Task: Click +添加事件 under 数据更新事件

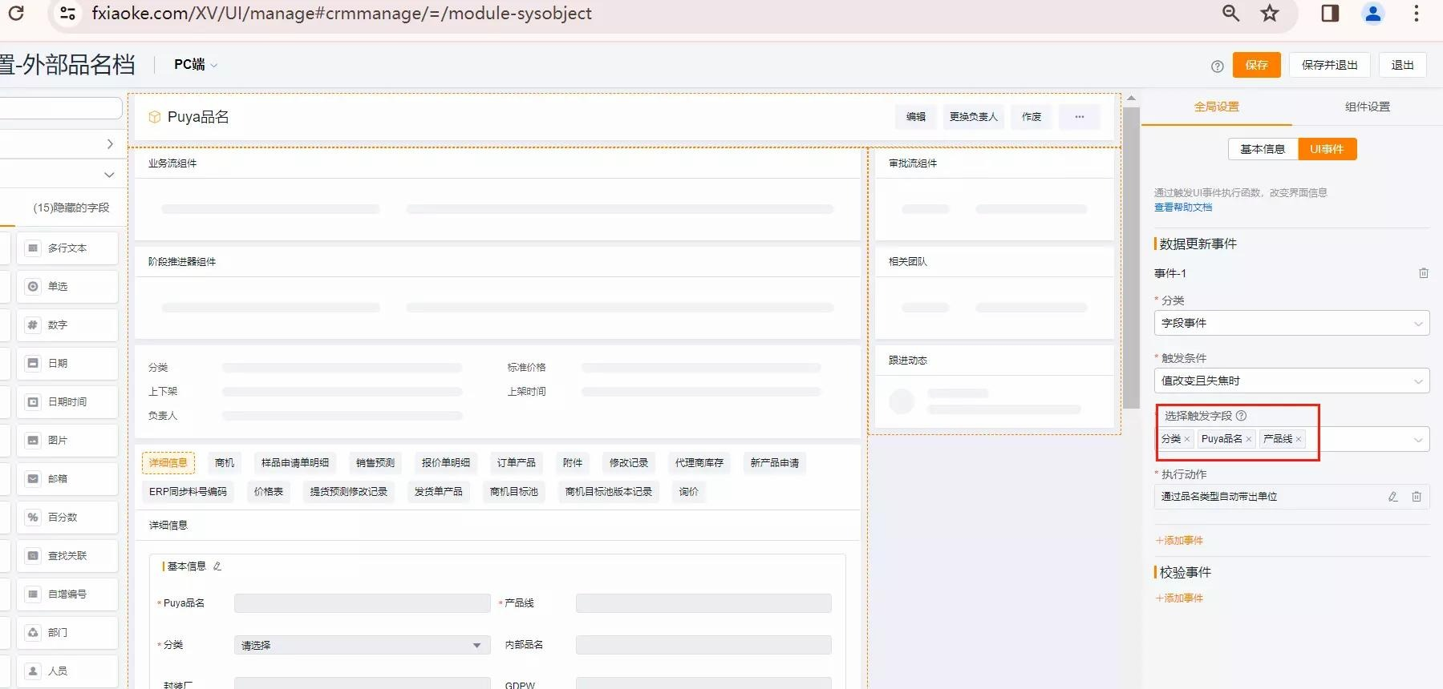Action: click(x=1179, y=541)
